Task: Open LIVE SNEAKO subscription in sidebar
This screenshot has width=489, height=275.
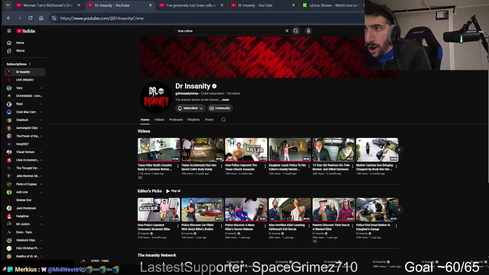Action: (25, 80)
